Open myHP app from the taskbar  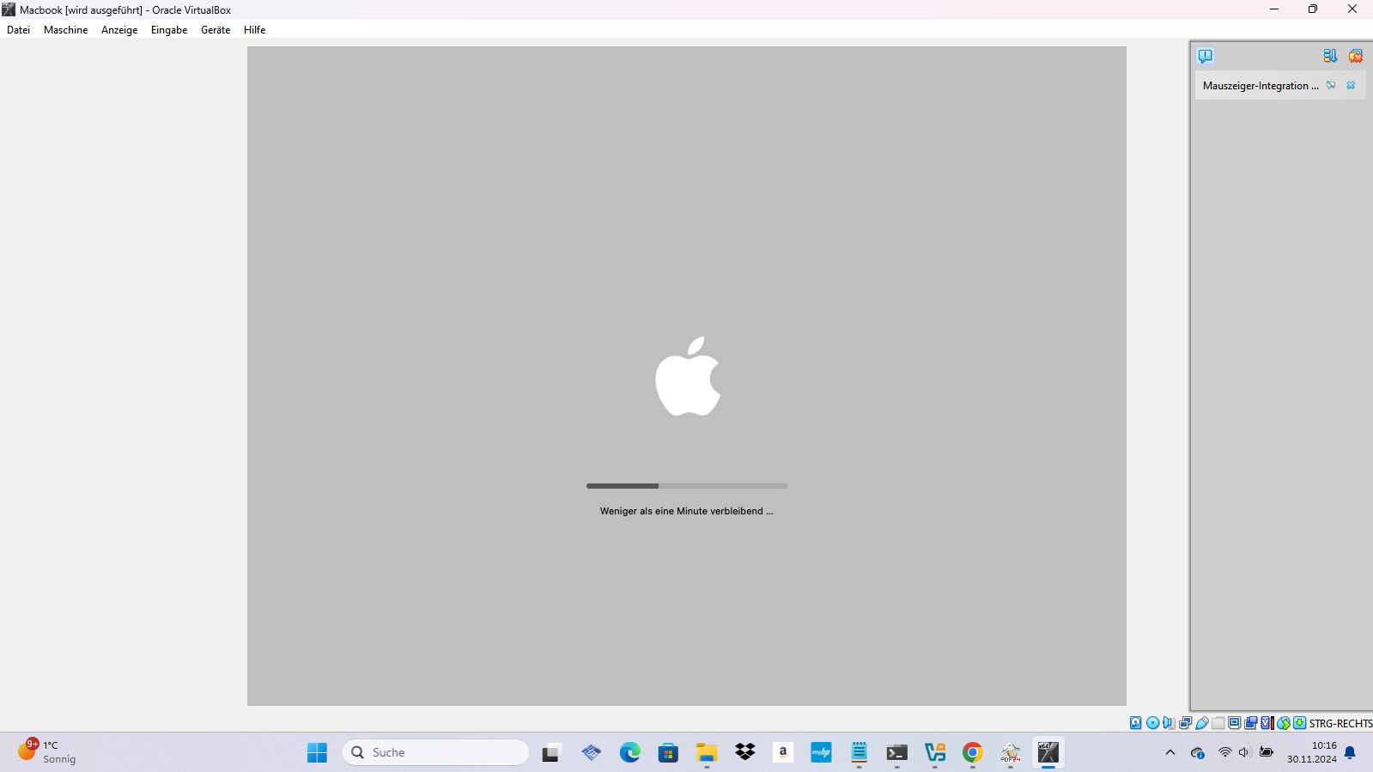(x=821, y=752)
